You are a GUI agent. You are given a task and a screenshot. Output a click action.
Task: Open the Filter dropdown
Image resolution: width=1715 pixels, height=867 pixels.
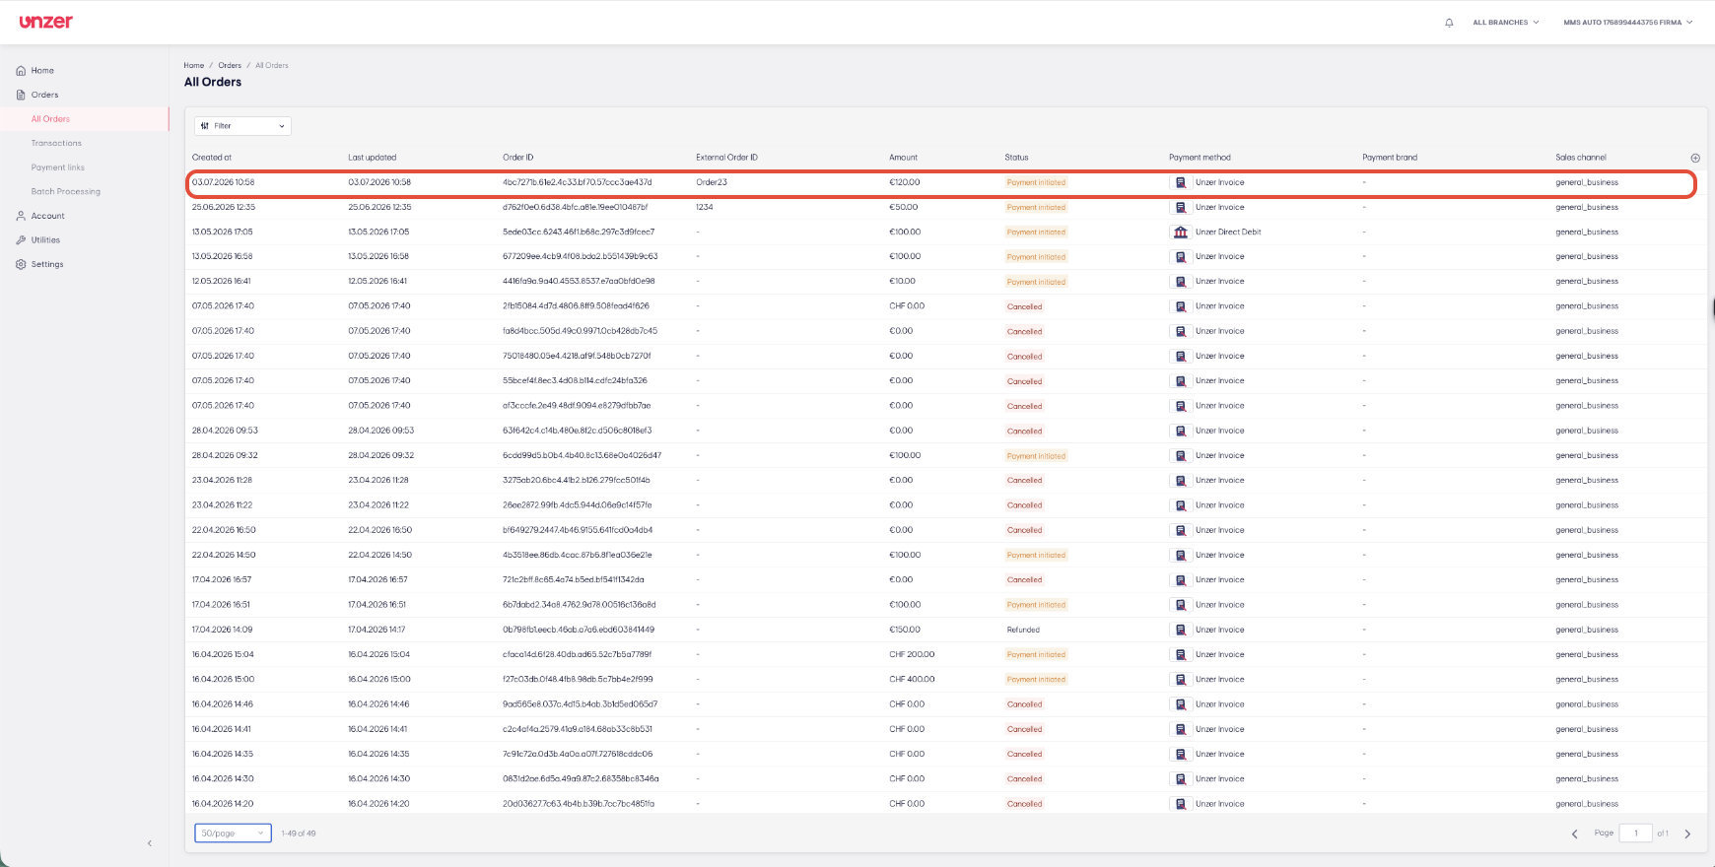pyautogui.click(x=242, y=126)
